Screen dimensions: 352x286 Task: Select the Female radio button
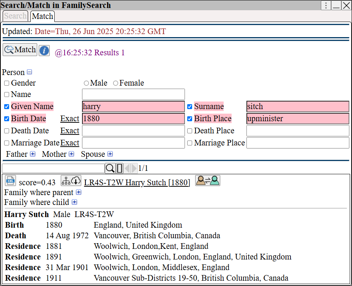[115, 83]
